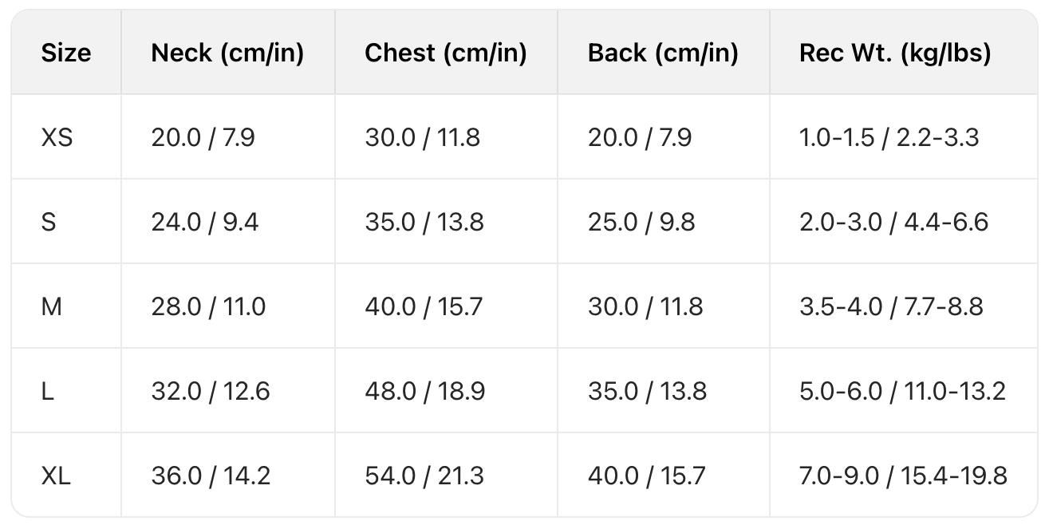Click the M back value 30.0 / 11.8
1045x525 pixels.
pyautogui.click(x=645, y=306)
